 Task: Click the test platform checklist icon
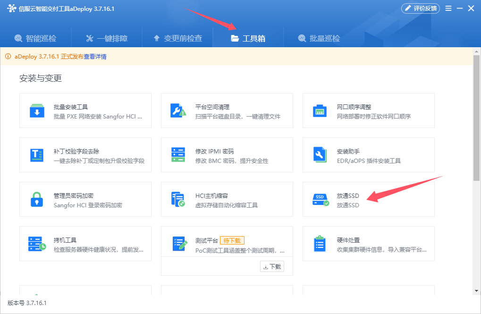click(179, 244)
